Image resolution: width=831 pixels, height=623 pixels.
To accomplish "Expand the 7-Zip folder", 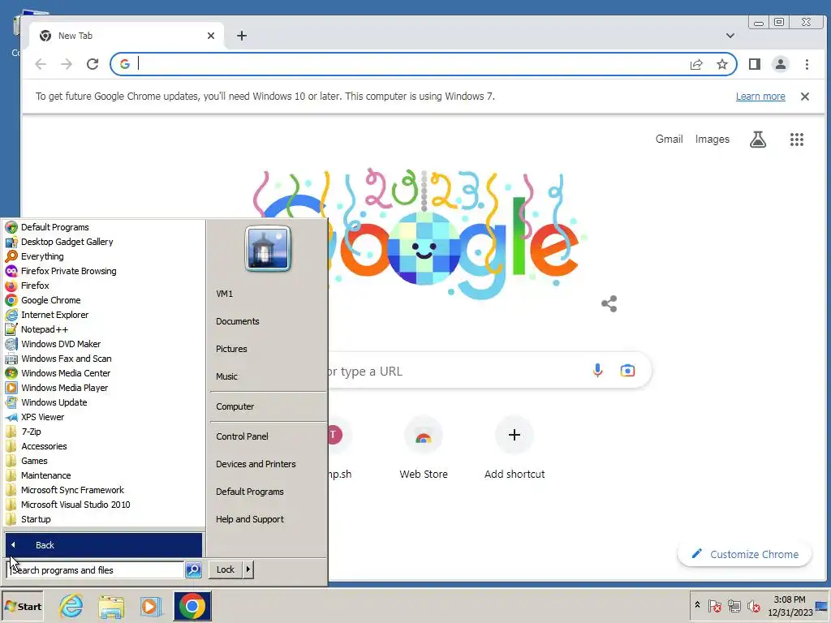I will [31, 432].
